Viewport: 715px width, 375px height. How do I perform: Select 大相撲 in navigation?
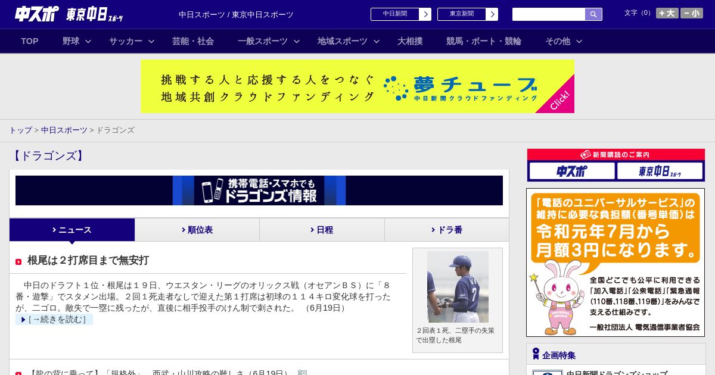click(x=410, y=41)
